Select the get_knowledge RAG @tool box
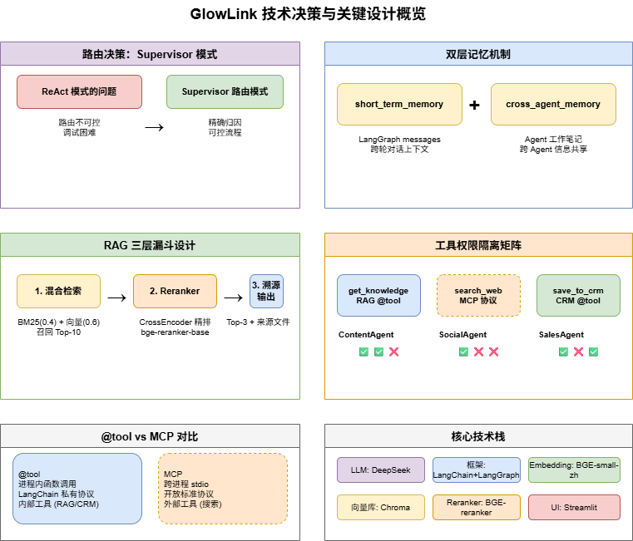The image size is (633, 541). (378, 295)
